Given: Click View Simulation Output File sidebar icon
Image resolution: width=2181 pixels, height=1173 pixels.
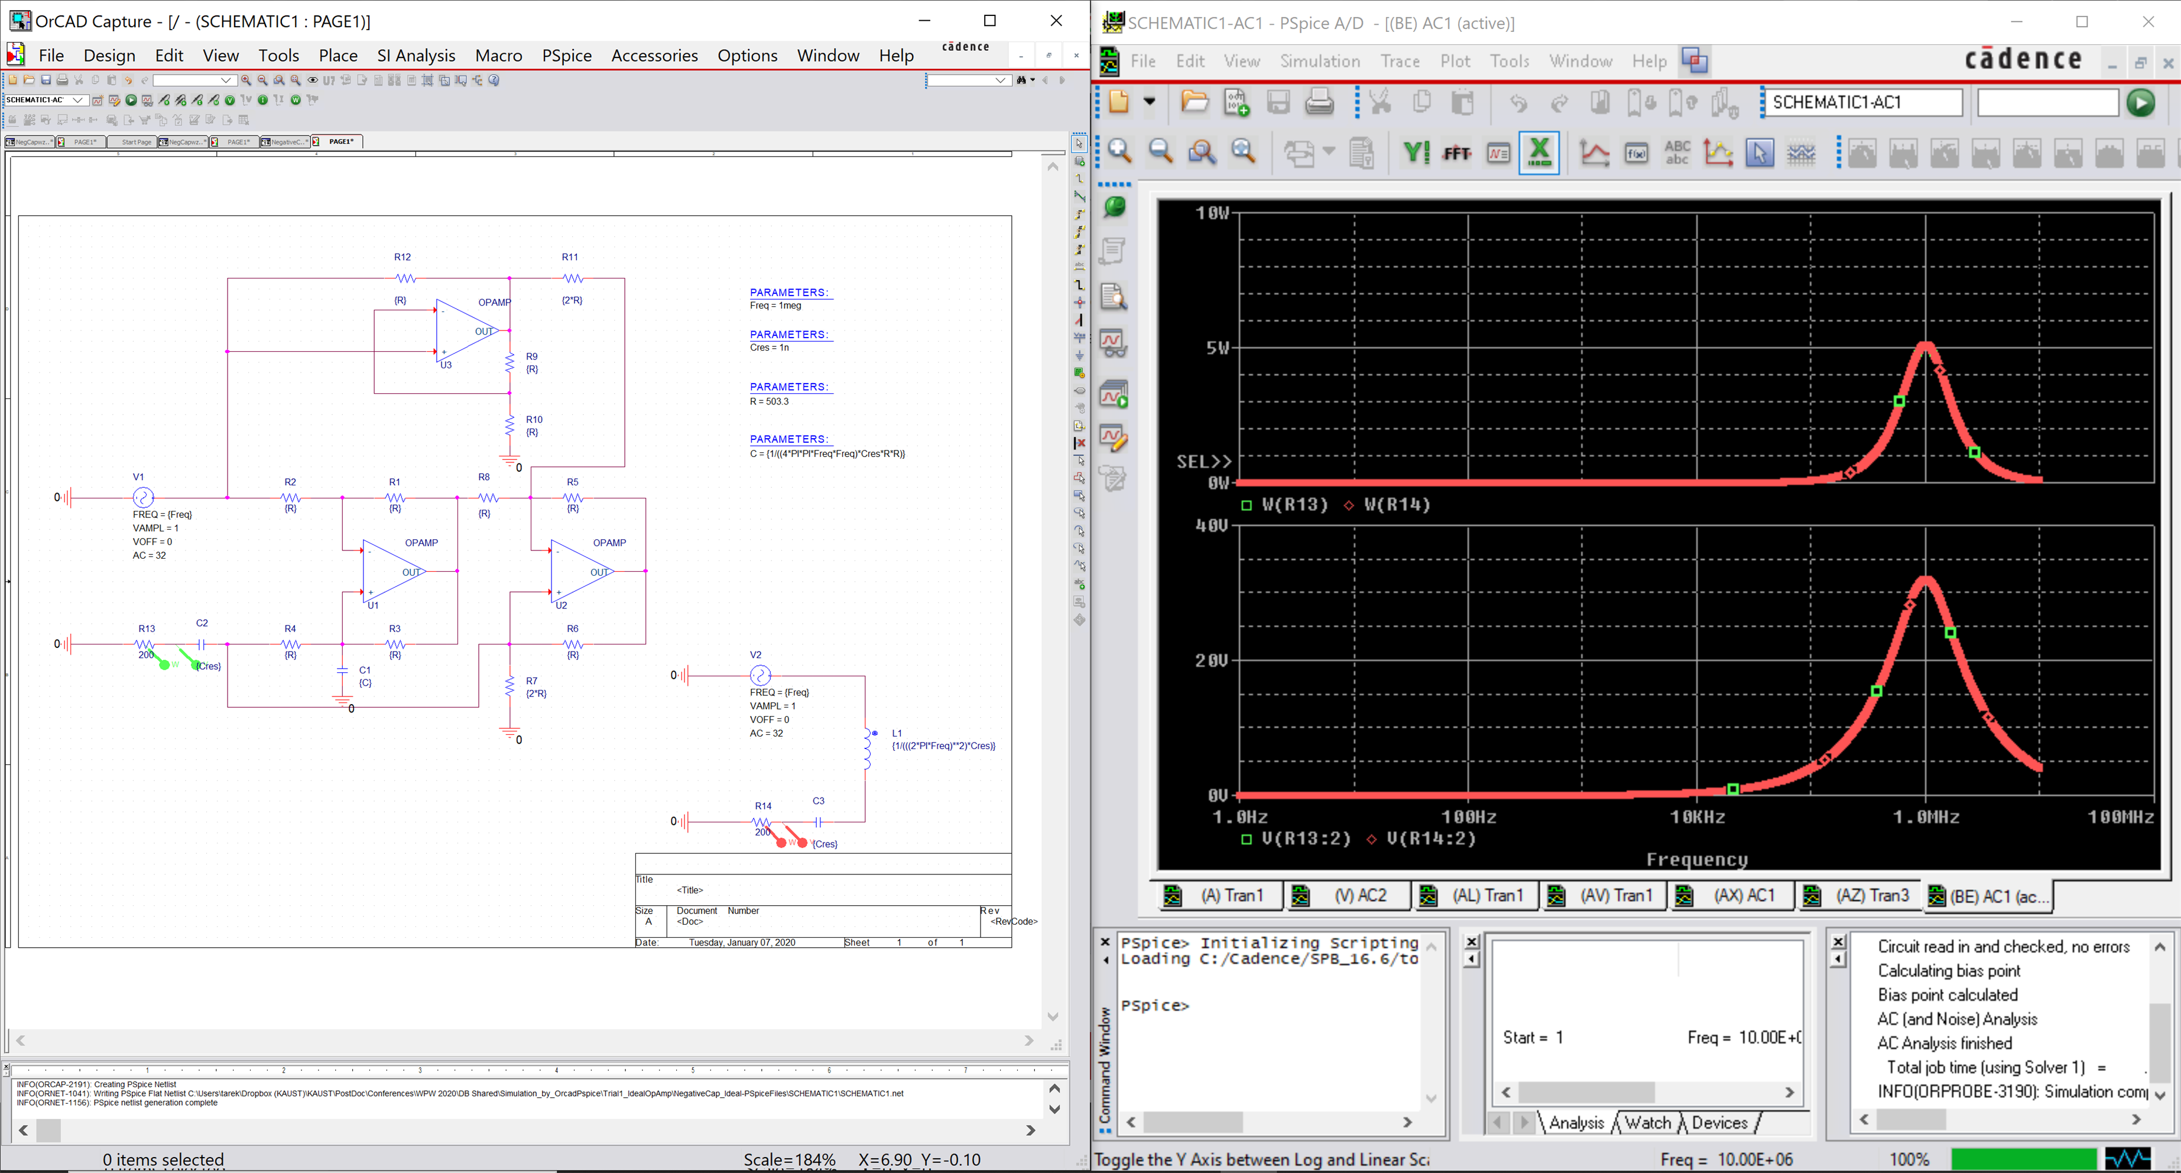Looking at the screenshot, I should [1112, 296].
